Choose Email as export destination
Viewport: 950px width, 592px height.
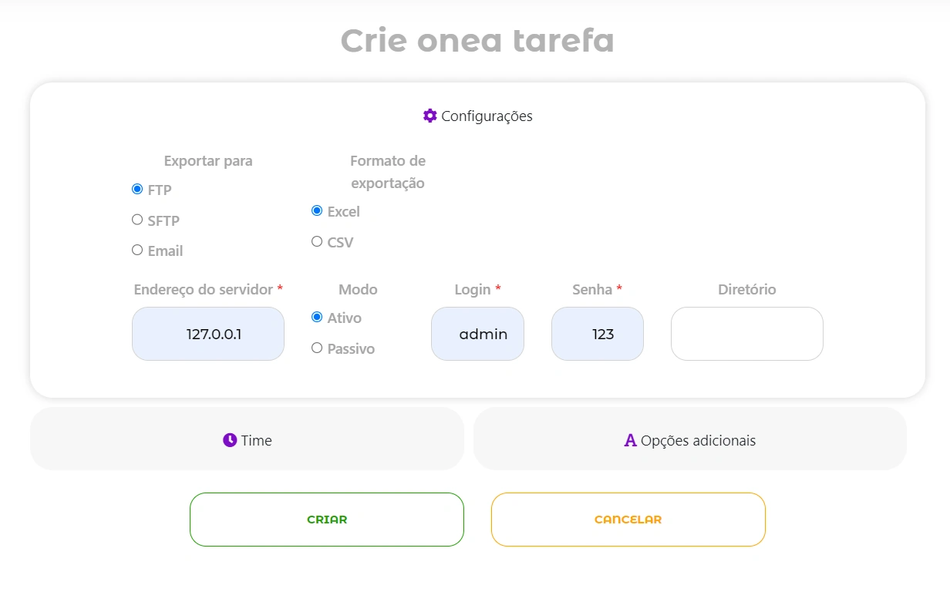pos(137,250)
